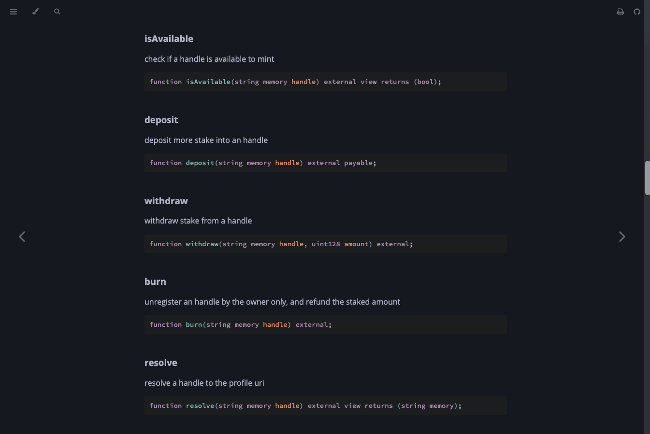Click the resolve heading link

(x=161, y=363)
